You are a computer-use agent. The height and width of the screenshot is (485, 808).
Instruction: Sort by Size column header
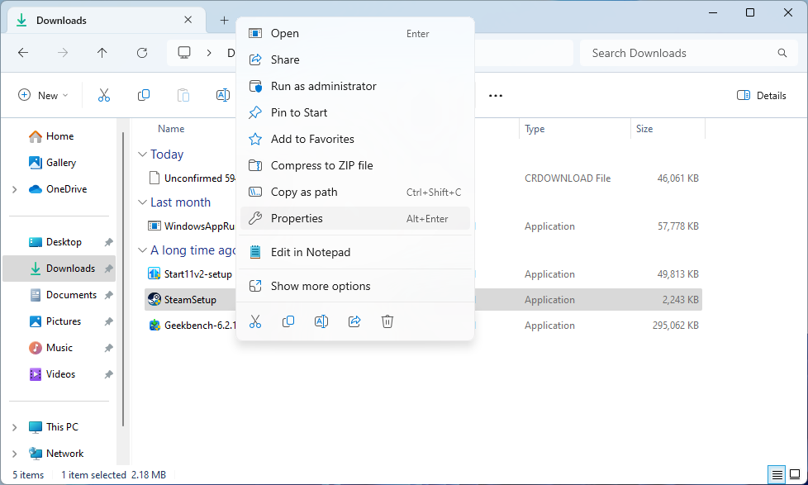644,129
